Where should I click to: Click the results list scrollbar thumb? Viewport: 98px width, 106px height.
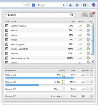click(x=92, y=41)
